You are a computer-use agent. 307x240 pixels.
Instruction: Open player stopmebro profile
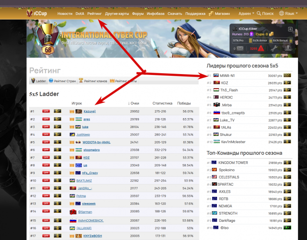coord(92,150)
